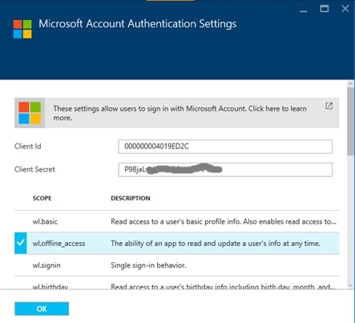
Task: Open the 'Click here to learn more' banner
Action: 177,113
